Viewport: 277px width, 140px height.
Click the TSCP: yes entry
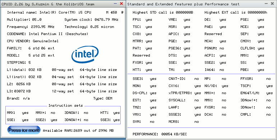[257, 86]
